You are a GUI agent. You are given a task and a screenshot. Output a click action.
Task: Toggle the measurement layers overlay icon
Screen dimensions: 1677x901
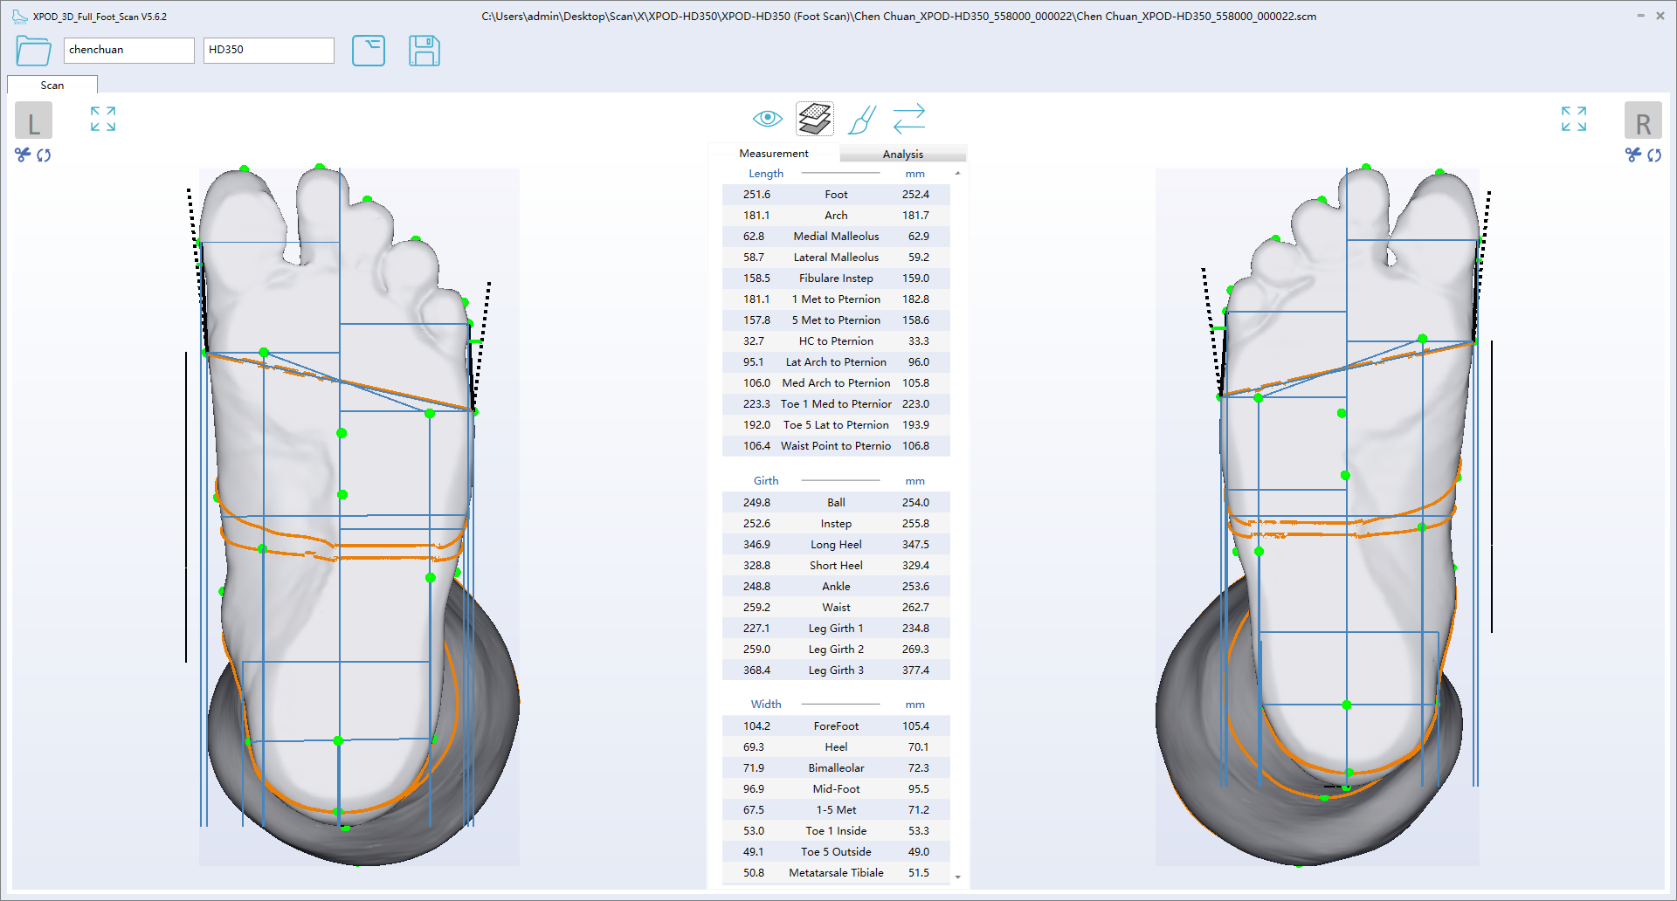pyautogui.click(x=814, y=119)
